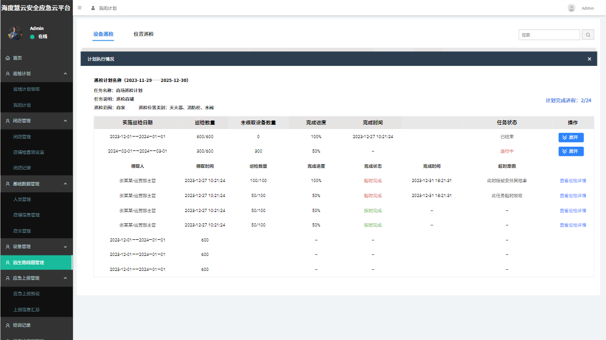Click the user icon beside 我的计划 breadcrumb

pos(93,8)
